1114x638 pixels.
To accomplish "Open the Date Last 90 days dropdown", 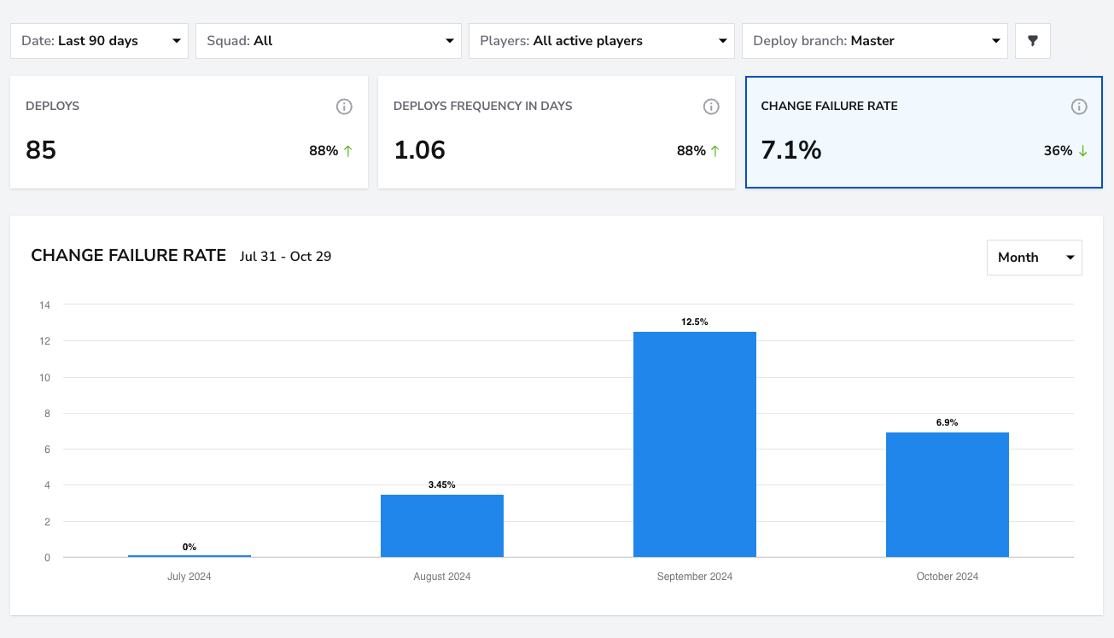I will (99, 41).
